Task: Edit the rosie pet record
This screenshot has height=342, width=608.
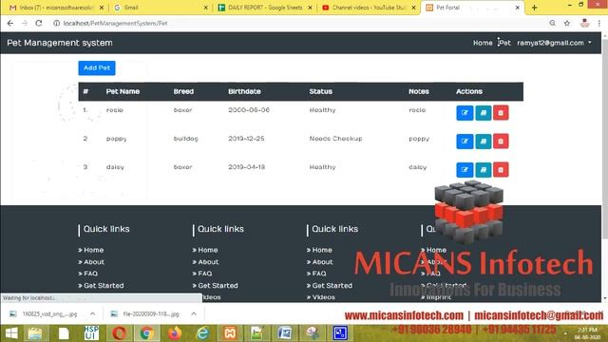Action: [x=465, y=113]
